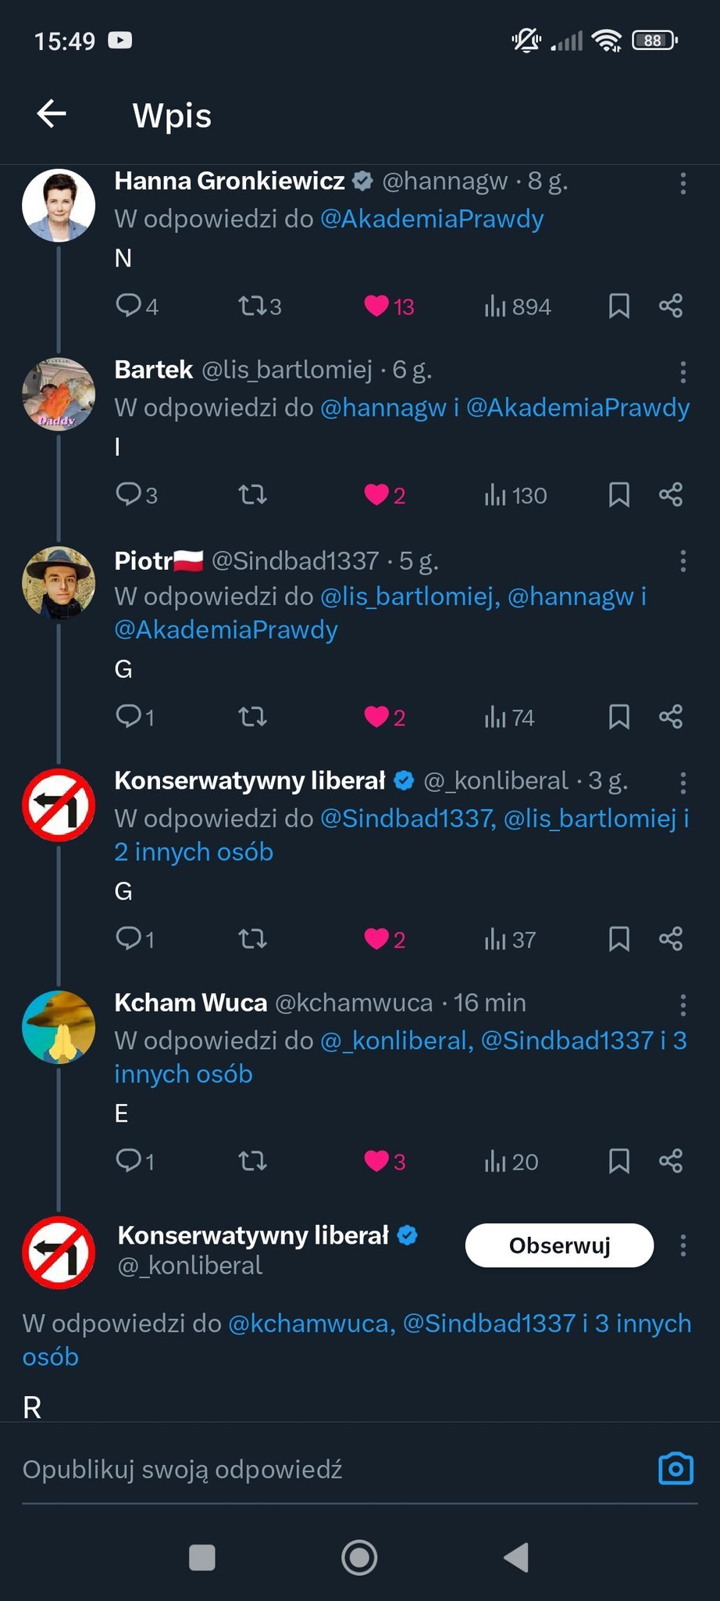The width and height of the screenshot is (720, 1601).
Task: Open more options for Hanna Gronkiewicz's post
Action: point(683,184)
